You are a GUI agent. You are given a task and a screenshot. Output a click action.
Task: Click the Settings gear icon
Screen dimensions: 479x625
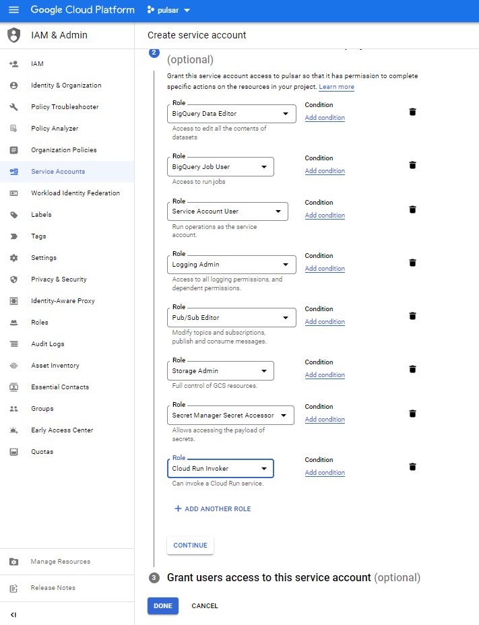14,257
